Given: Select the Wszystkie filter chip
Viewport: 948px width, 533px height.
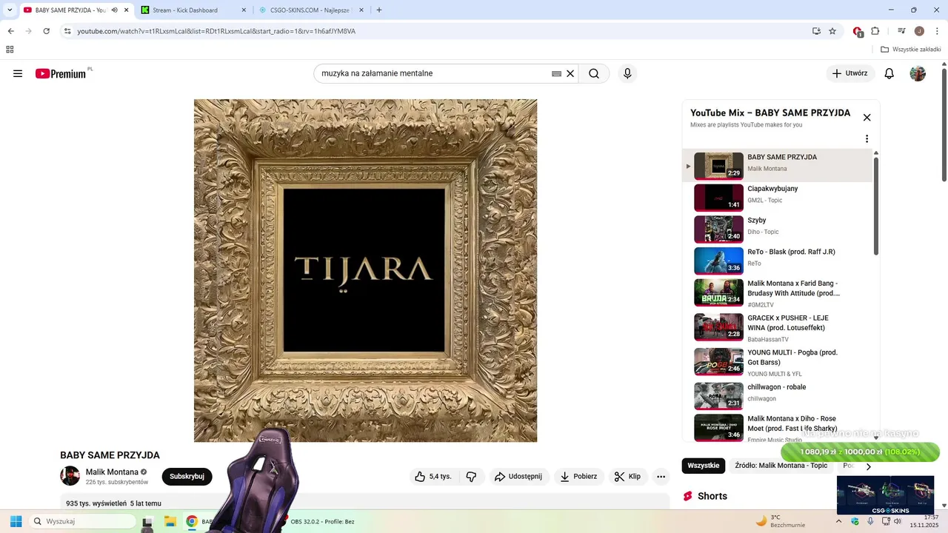Looking at the screenshot, I should click(704, 466).
